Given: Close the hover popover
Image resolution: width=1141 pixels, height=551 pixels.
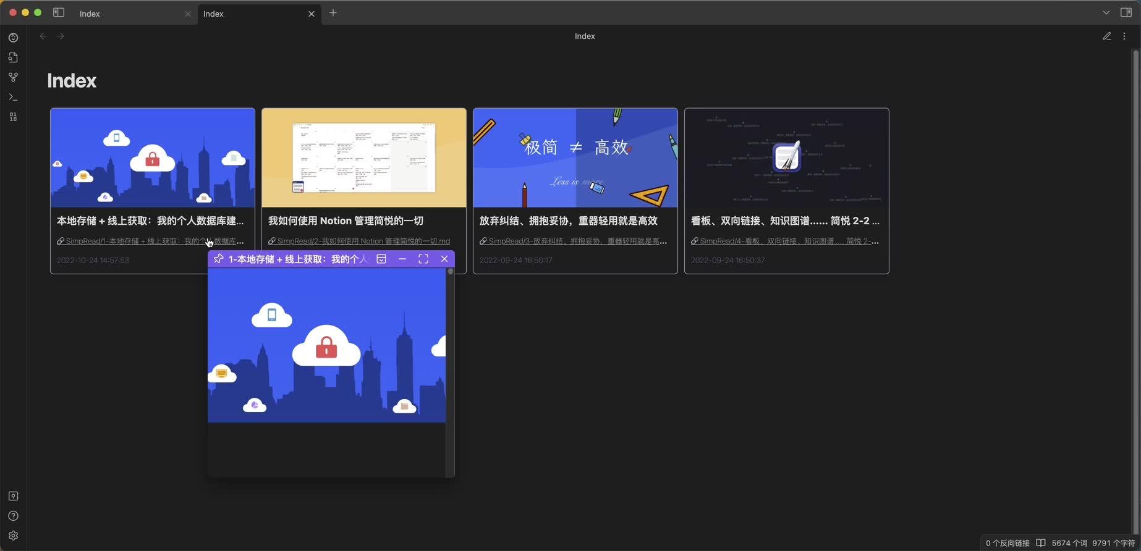Looking at the screenshot, I should [444, 259].
